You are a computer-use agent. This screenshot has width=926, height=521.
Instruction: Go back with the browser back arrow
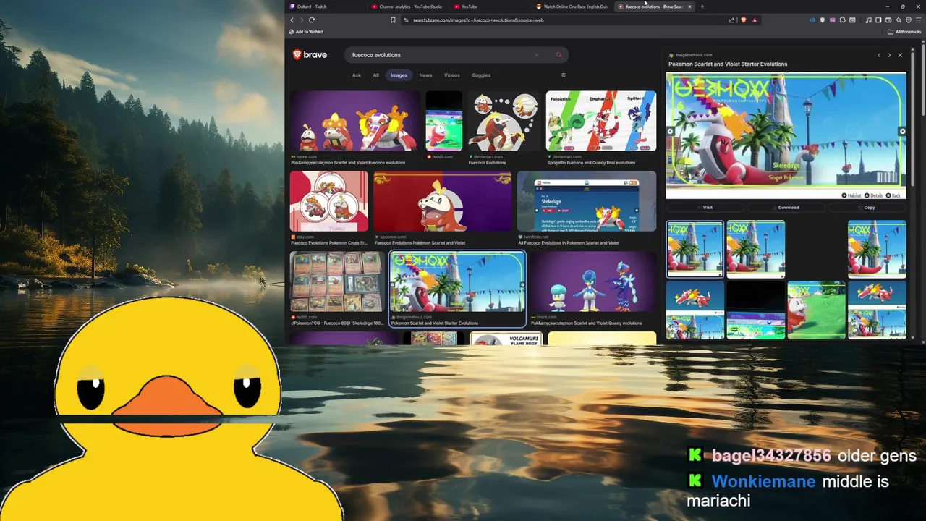(292, 20)
